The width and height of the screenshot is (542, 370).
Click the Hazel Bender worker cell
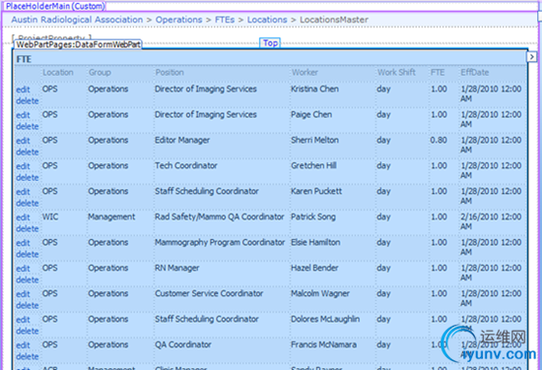(x=314, y=268)
